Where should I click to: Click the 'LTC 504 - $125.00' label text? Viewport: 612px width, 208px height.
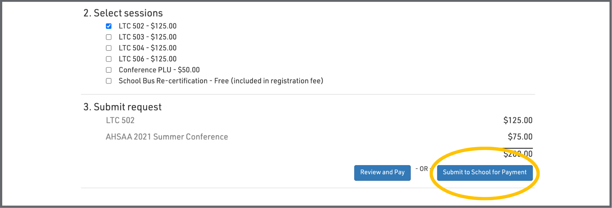(x=147, y=48)
